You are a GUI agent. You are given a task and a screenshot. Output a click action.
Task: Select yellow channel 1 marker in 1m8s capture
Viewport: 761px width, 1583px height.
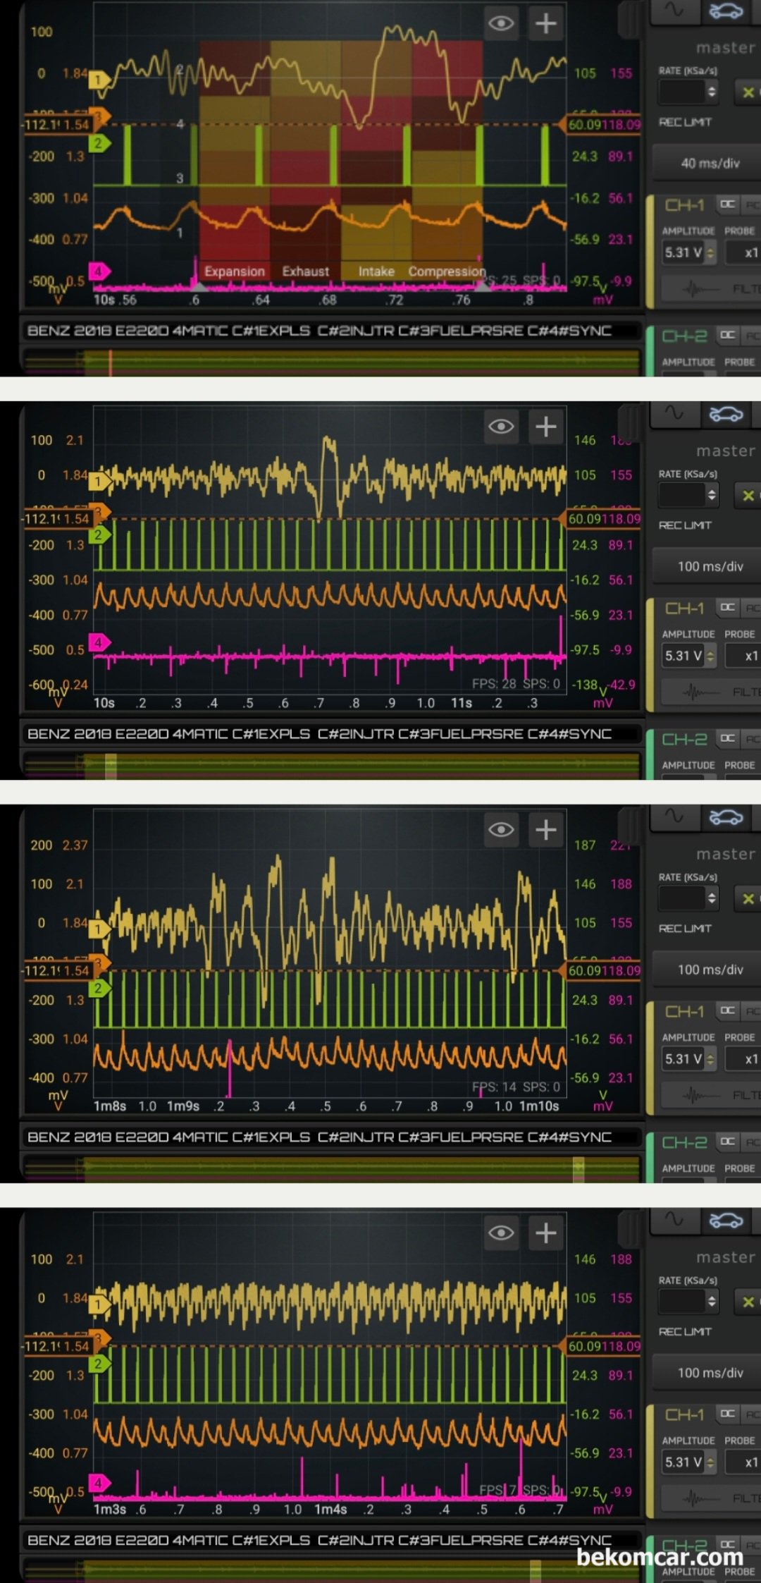99,929
